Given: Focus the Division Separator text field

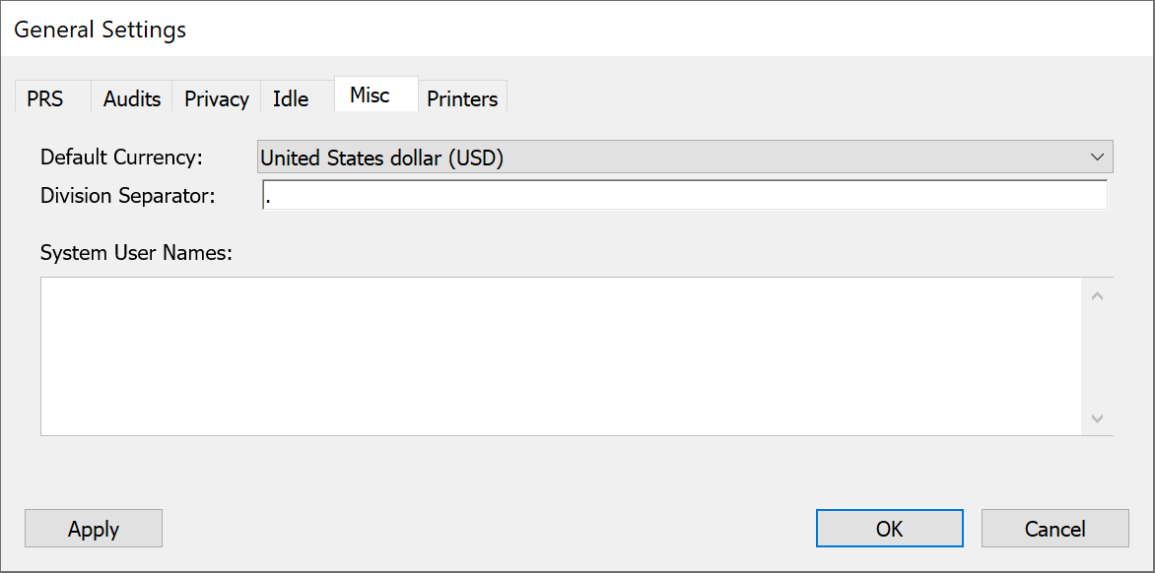Looking at the screenshot, I should tap(684, 195).
